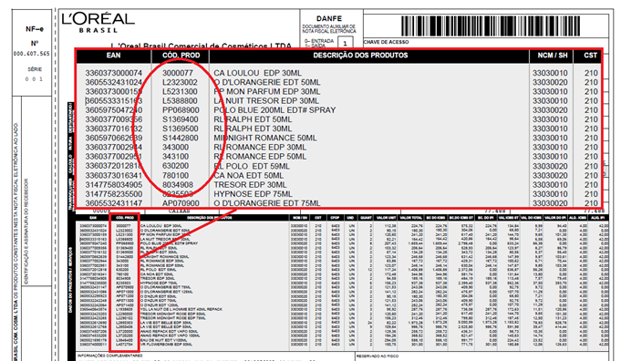Click description PP MON PARFUM EDP 30ML
621x361 pixels.
pos(267,92)
